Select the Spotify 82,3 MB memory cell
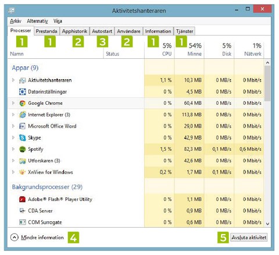Viewport: 279px width, 255px height. point(189,149)
